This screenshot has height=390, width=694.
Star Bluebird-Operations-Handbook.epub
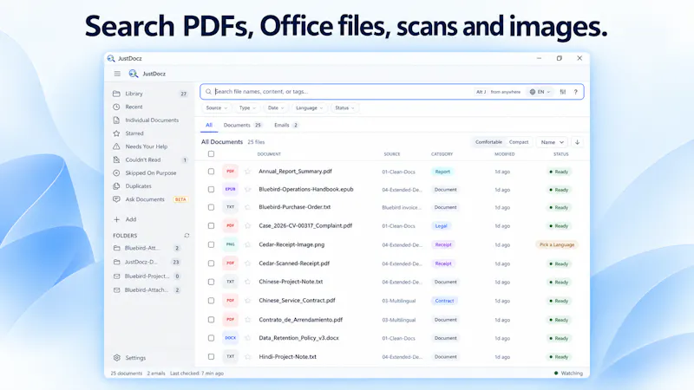click(x=247, y=189)
